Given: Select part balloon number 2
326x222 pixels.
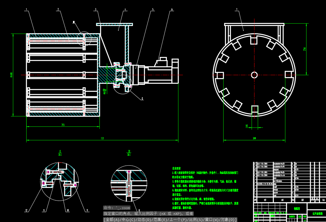Looking at the screenshot, I should (x=58, y=9).
